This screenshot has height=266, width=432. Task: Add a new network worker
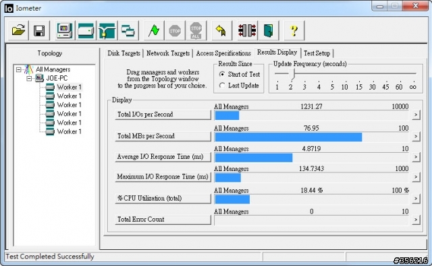point(107,30)
